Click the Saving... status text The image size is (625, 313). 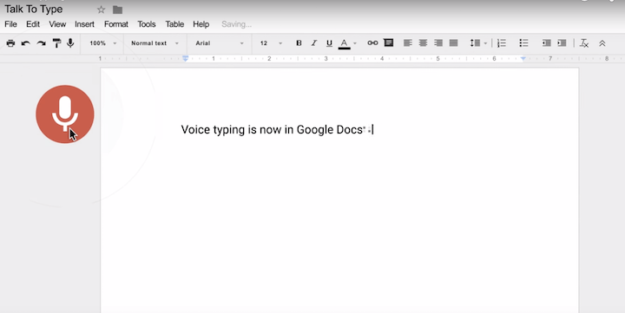click(236, 24)
